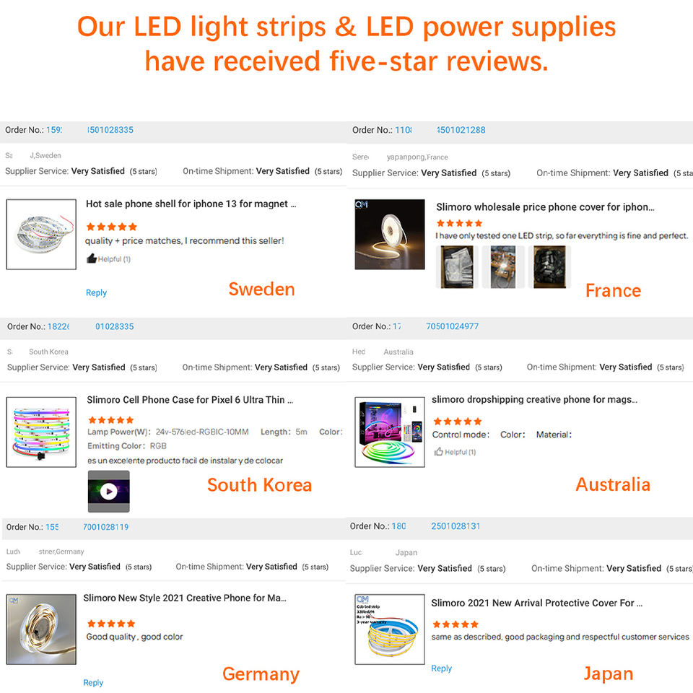The height and width of the screenshot is (693, 693).
Task: Click Reply under the Germany review
Action: (x=93, y=682)
